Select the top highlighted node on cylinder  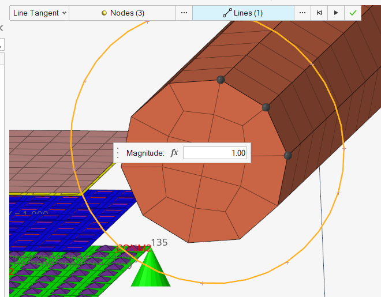pos(220,80)
